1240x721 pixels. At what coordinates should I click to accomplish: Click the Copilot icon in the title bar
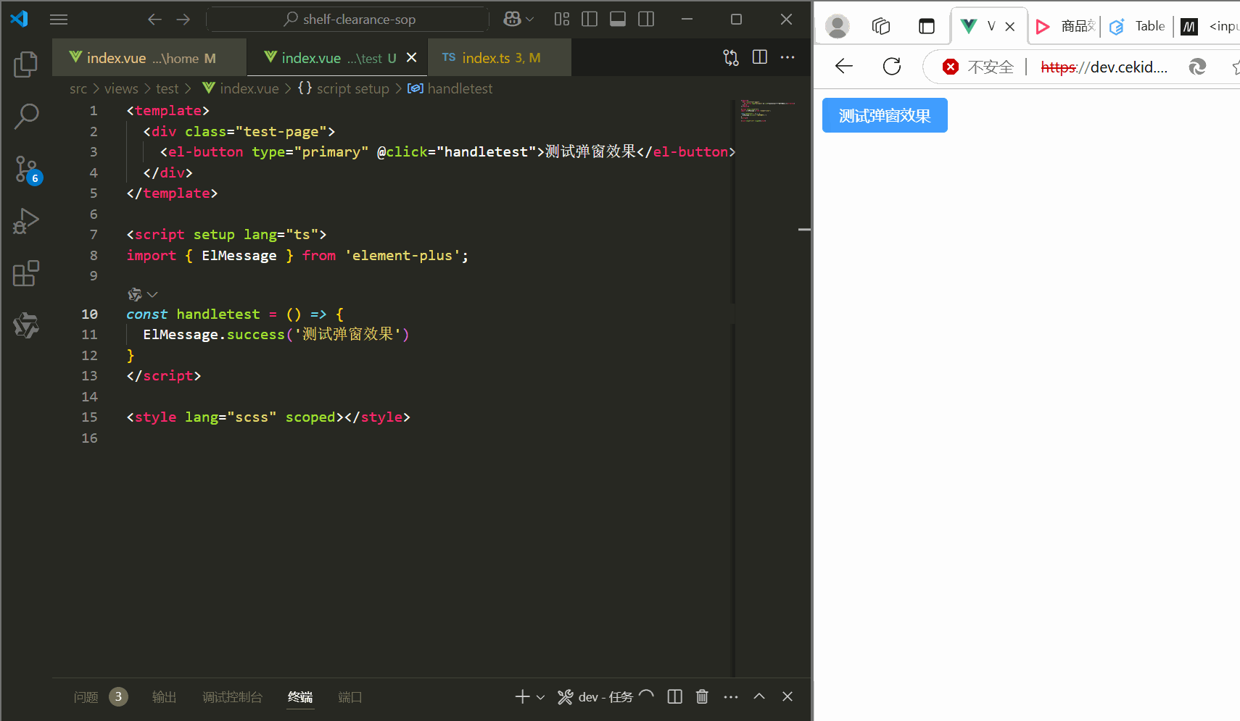coord(512,19)
